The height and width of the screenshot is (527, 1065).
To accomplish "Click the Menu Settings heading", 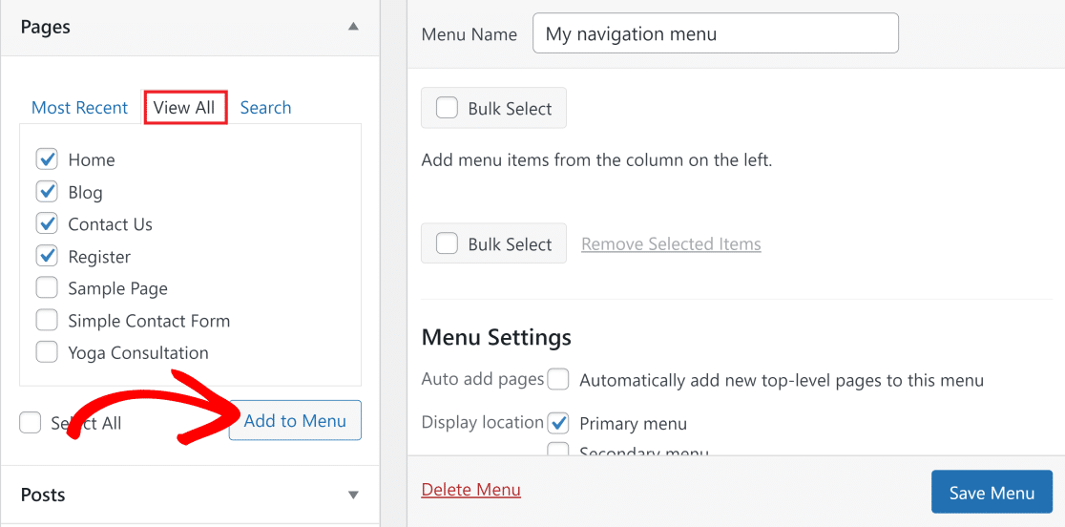I will [x=496, y=337].
